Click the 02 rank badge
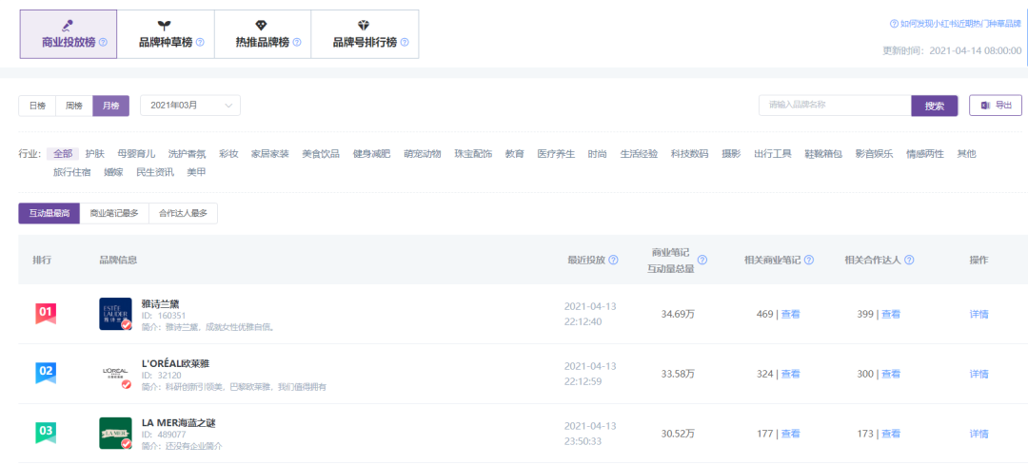 tap(46, 373)
